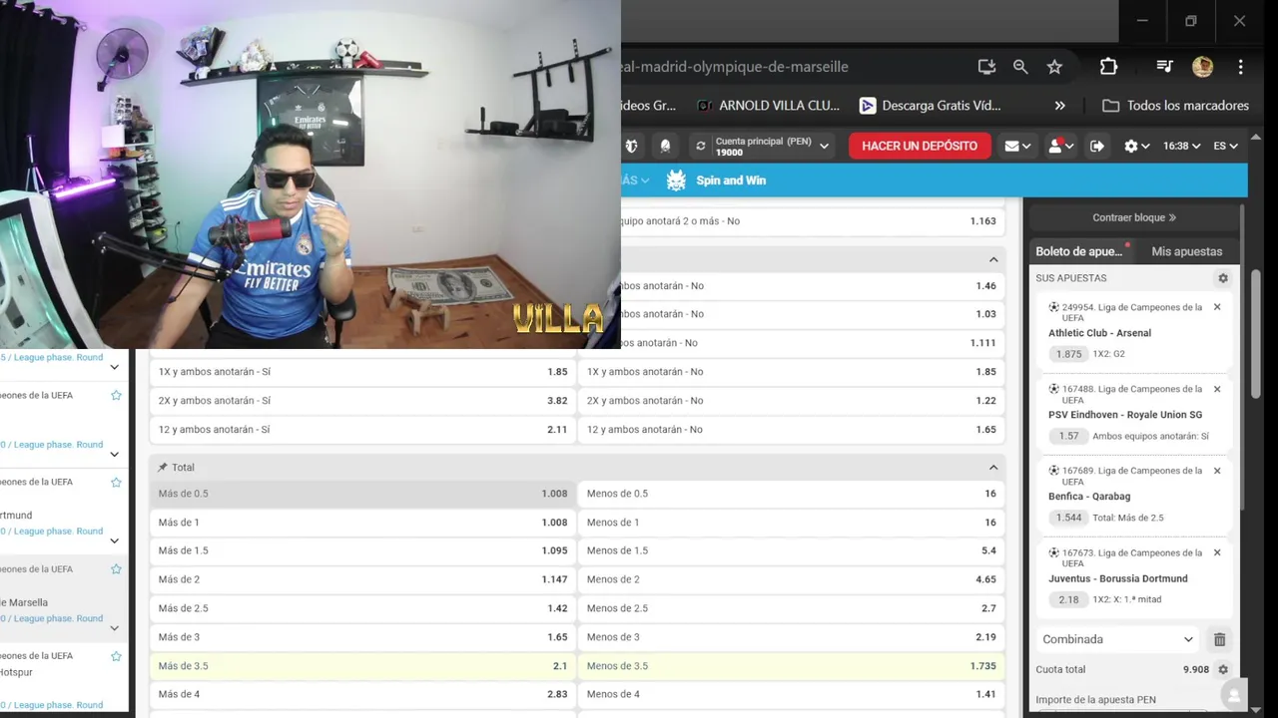Screen dimensions: 1278x718
Task: Click HACER UN DEPÓSITO button
Action: pos(920,146)
